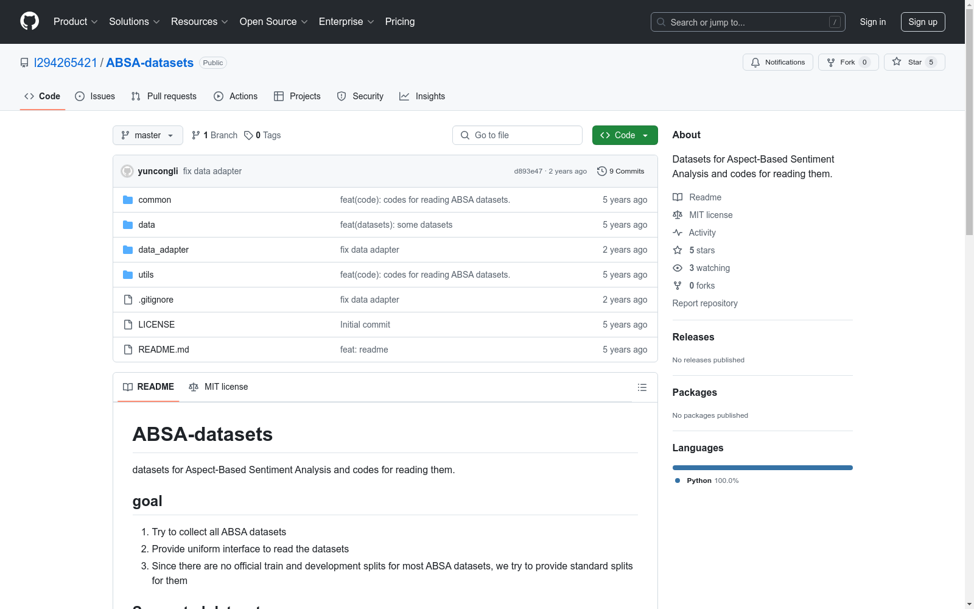Click the slash shortcut key icon in search
This screenshot has width=974, height=609.
835,22
